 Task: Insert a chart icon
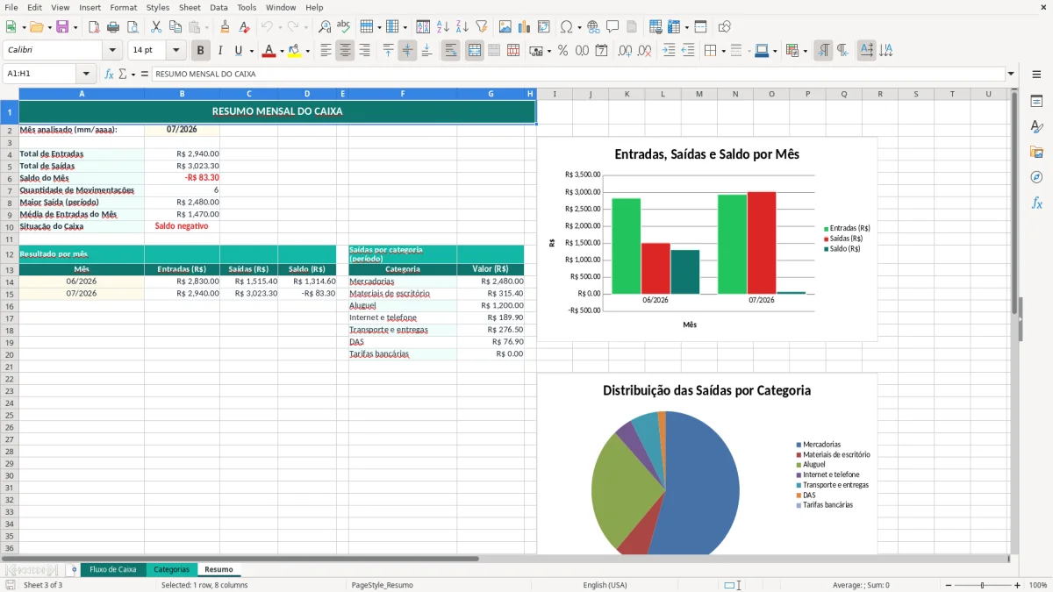pyautogui.click(x=525, y=27)
